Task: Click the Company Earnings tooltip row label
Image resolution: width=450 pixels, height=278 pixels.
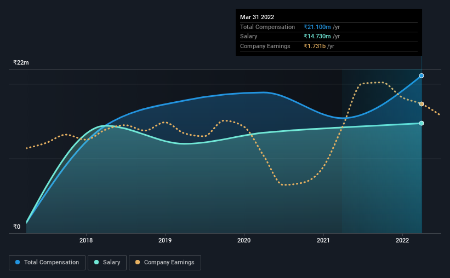Action: pyautogui.click(x=265, y=46)
